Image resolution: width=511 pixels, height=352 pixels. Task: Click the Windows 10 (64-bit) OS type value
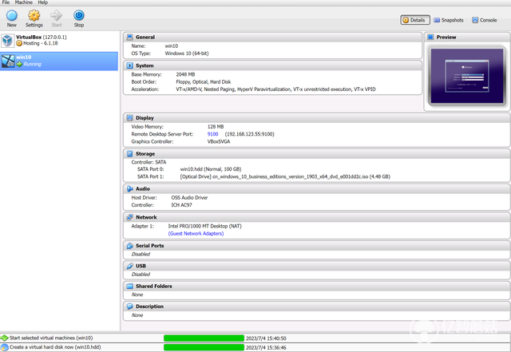(187, 53)
